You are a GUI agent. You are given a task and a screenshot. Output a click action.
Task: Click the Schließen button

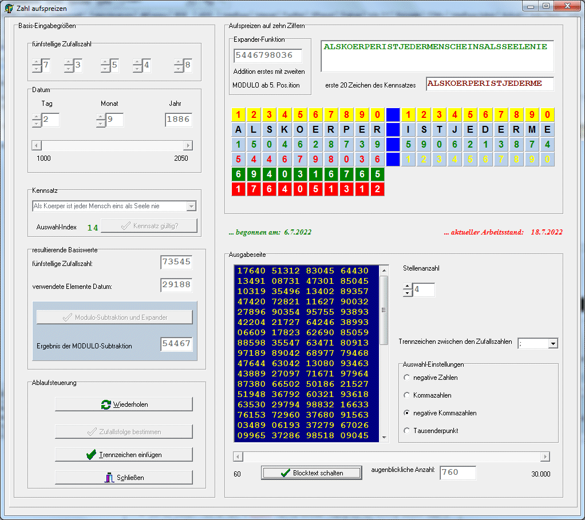pos(124,478)
